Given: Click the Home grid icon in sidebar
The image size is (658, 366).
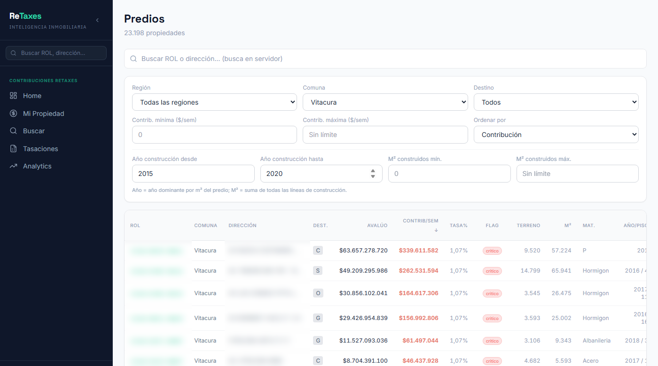Looking at the screenshot, I should tap(13, 96).
